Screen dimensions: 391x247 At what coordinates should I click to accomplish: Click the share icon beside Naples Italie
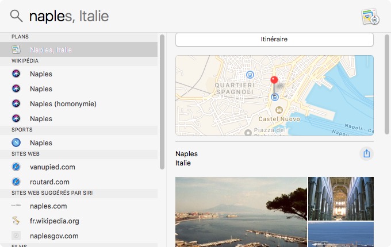tap(366, 153)
